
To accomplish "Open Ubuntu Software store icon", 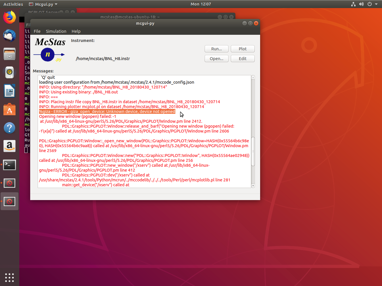I will [9, 110].
